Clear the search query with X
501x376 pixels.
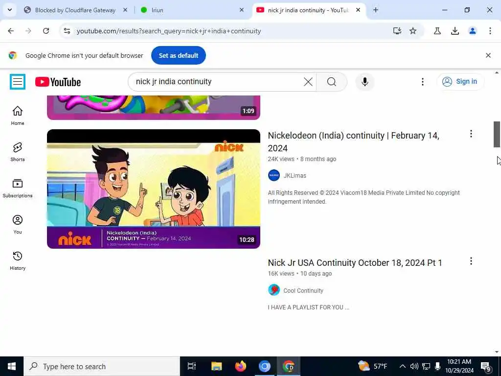tap(308, 82)
